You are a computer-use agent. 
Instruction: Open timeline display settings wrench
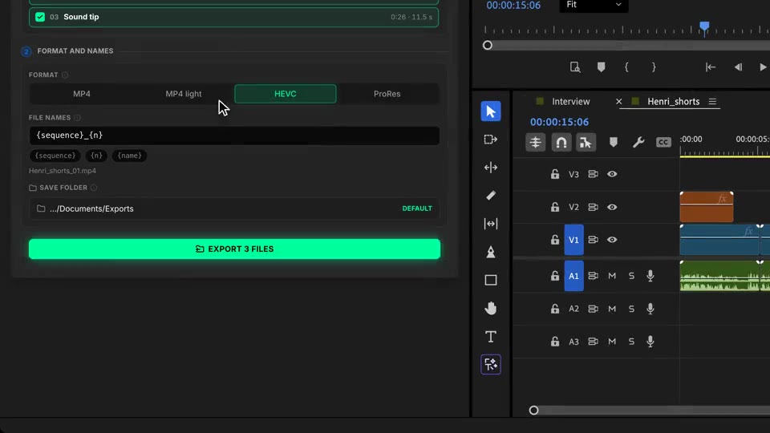(x=638, y=143)
